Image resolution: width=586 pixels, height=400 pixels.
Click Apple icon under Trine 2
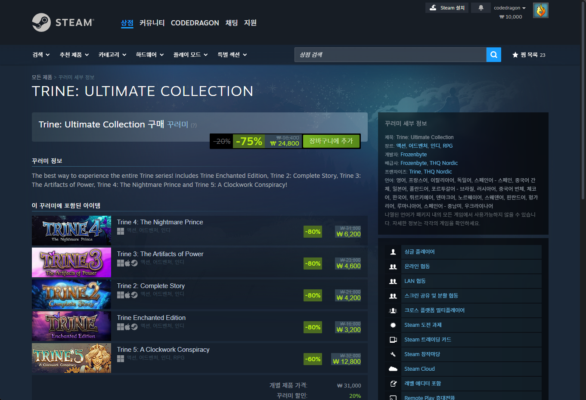click(x=127, y=295)
